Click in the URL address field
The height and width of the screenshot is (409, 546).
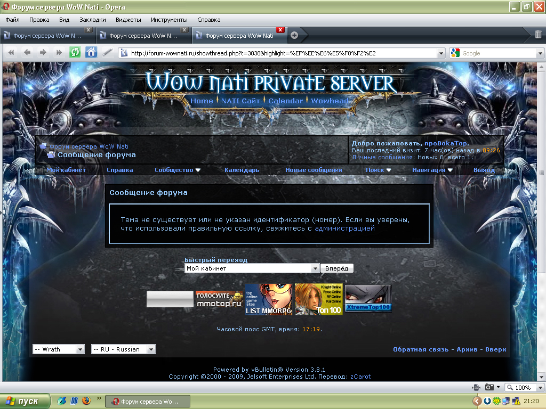tap(282, 53)
